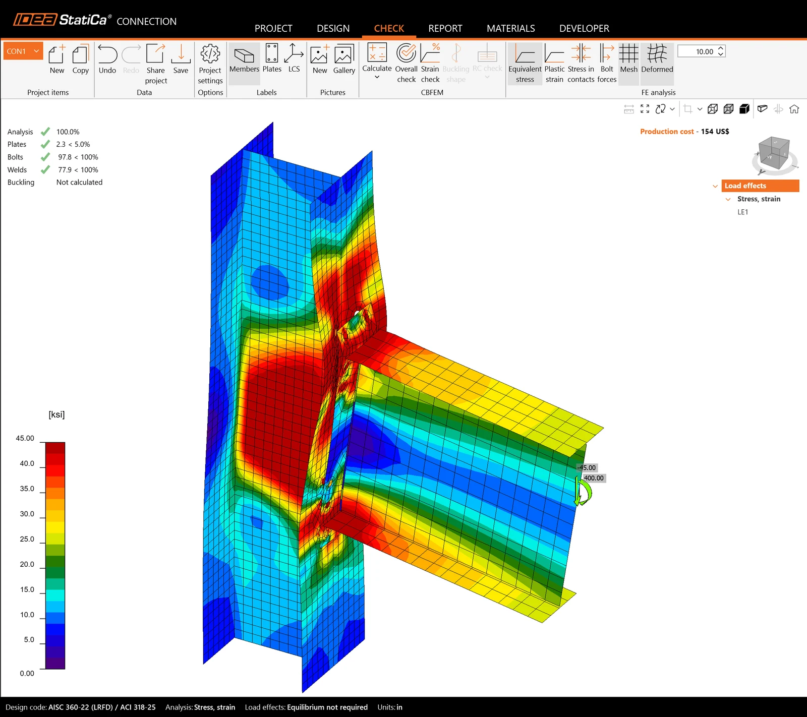
Task: Show Overall check results
Action: coord(406,64)
